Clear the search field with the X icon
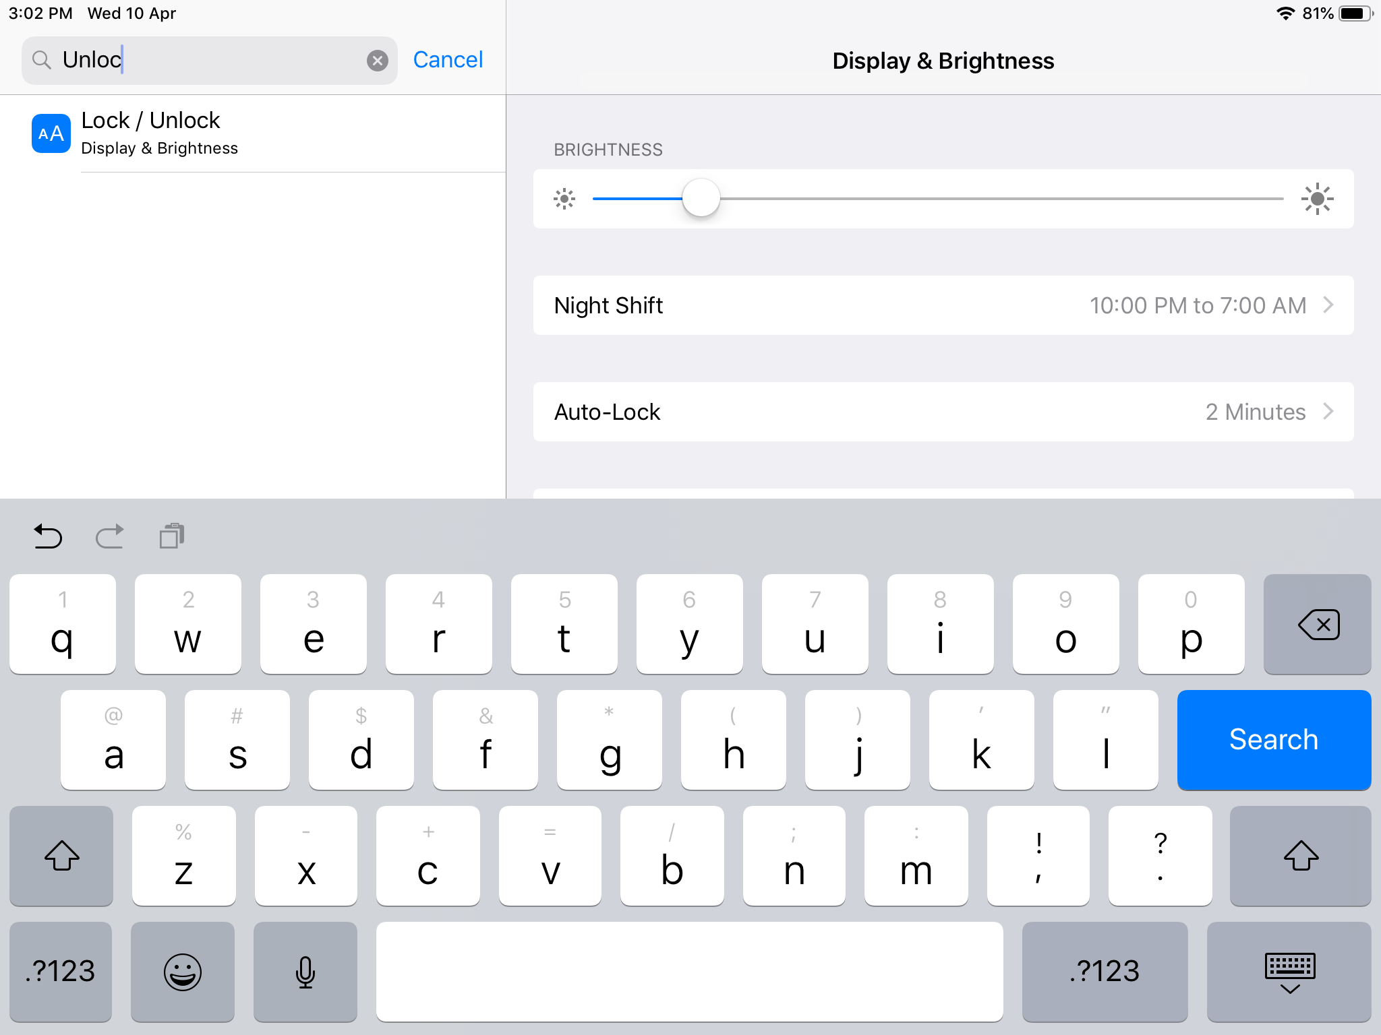1381x1035 pixels. pos(377,61)
